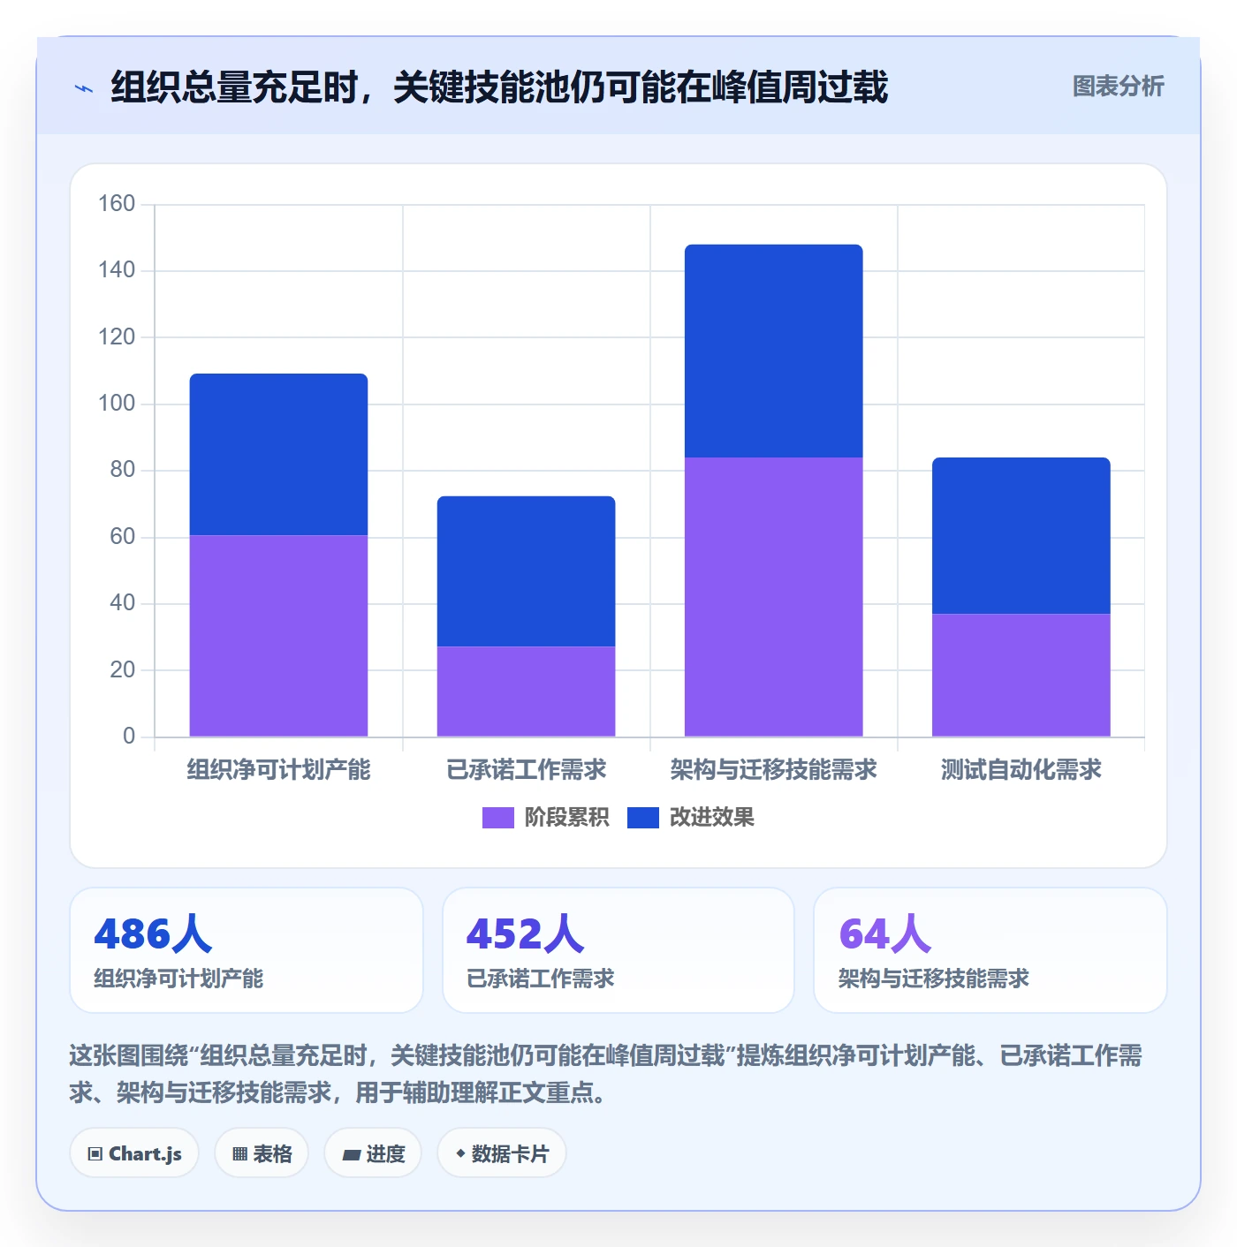The image size is (1237, 1247).
Task: Click the blue segment of 组织净可计划产能 bar
Action: pyautogui.click(x=278, y=455)
